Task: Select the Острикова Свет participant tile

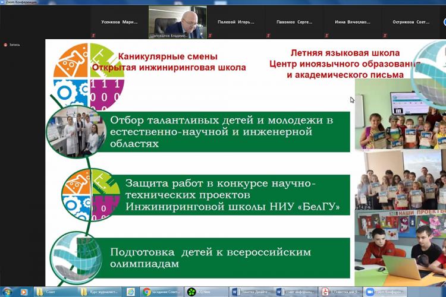Action: tap(410, 23)
